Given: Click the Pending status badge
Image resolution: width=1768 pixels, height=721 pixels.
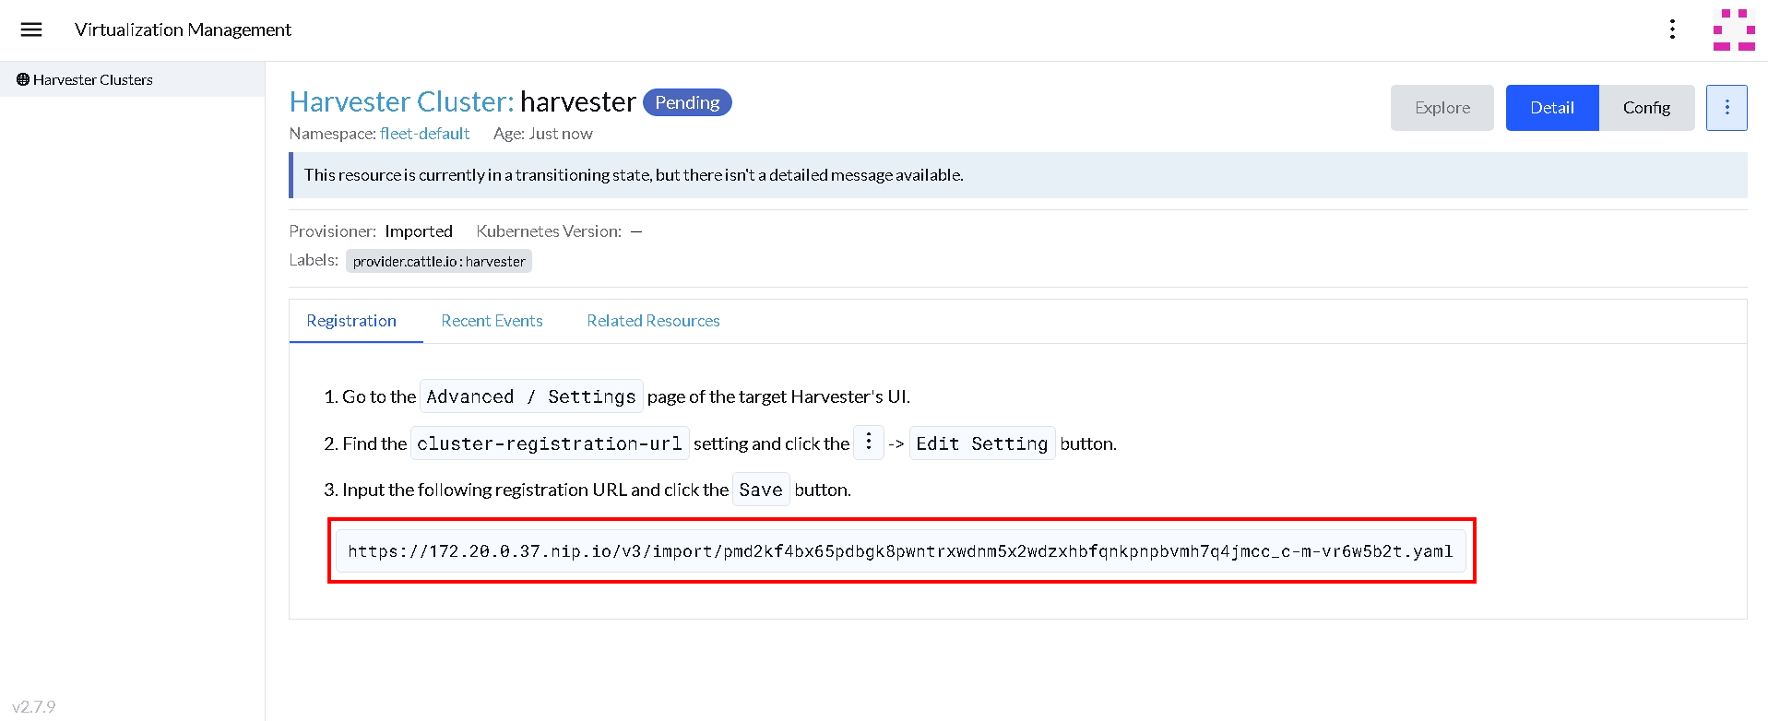Looking at the screenshot, I should coord(687,102).
